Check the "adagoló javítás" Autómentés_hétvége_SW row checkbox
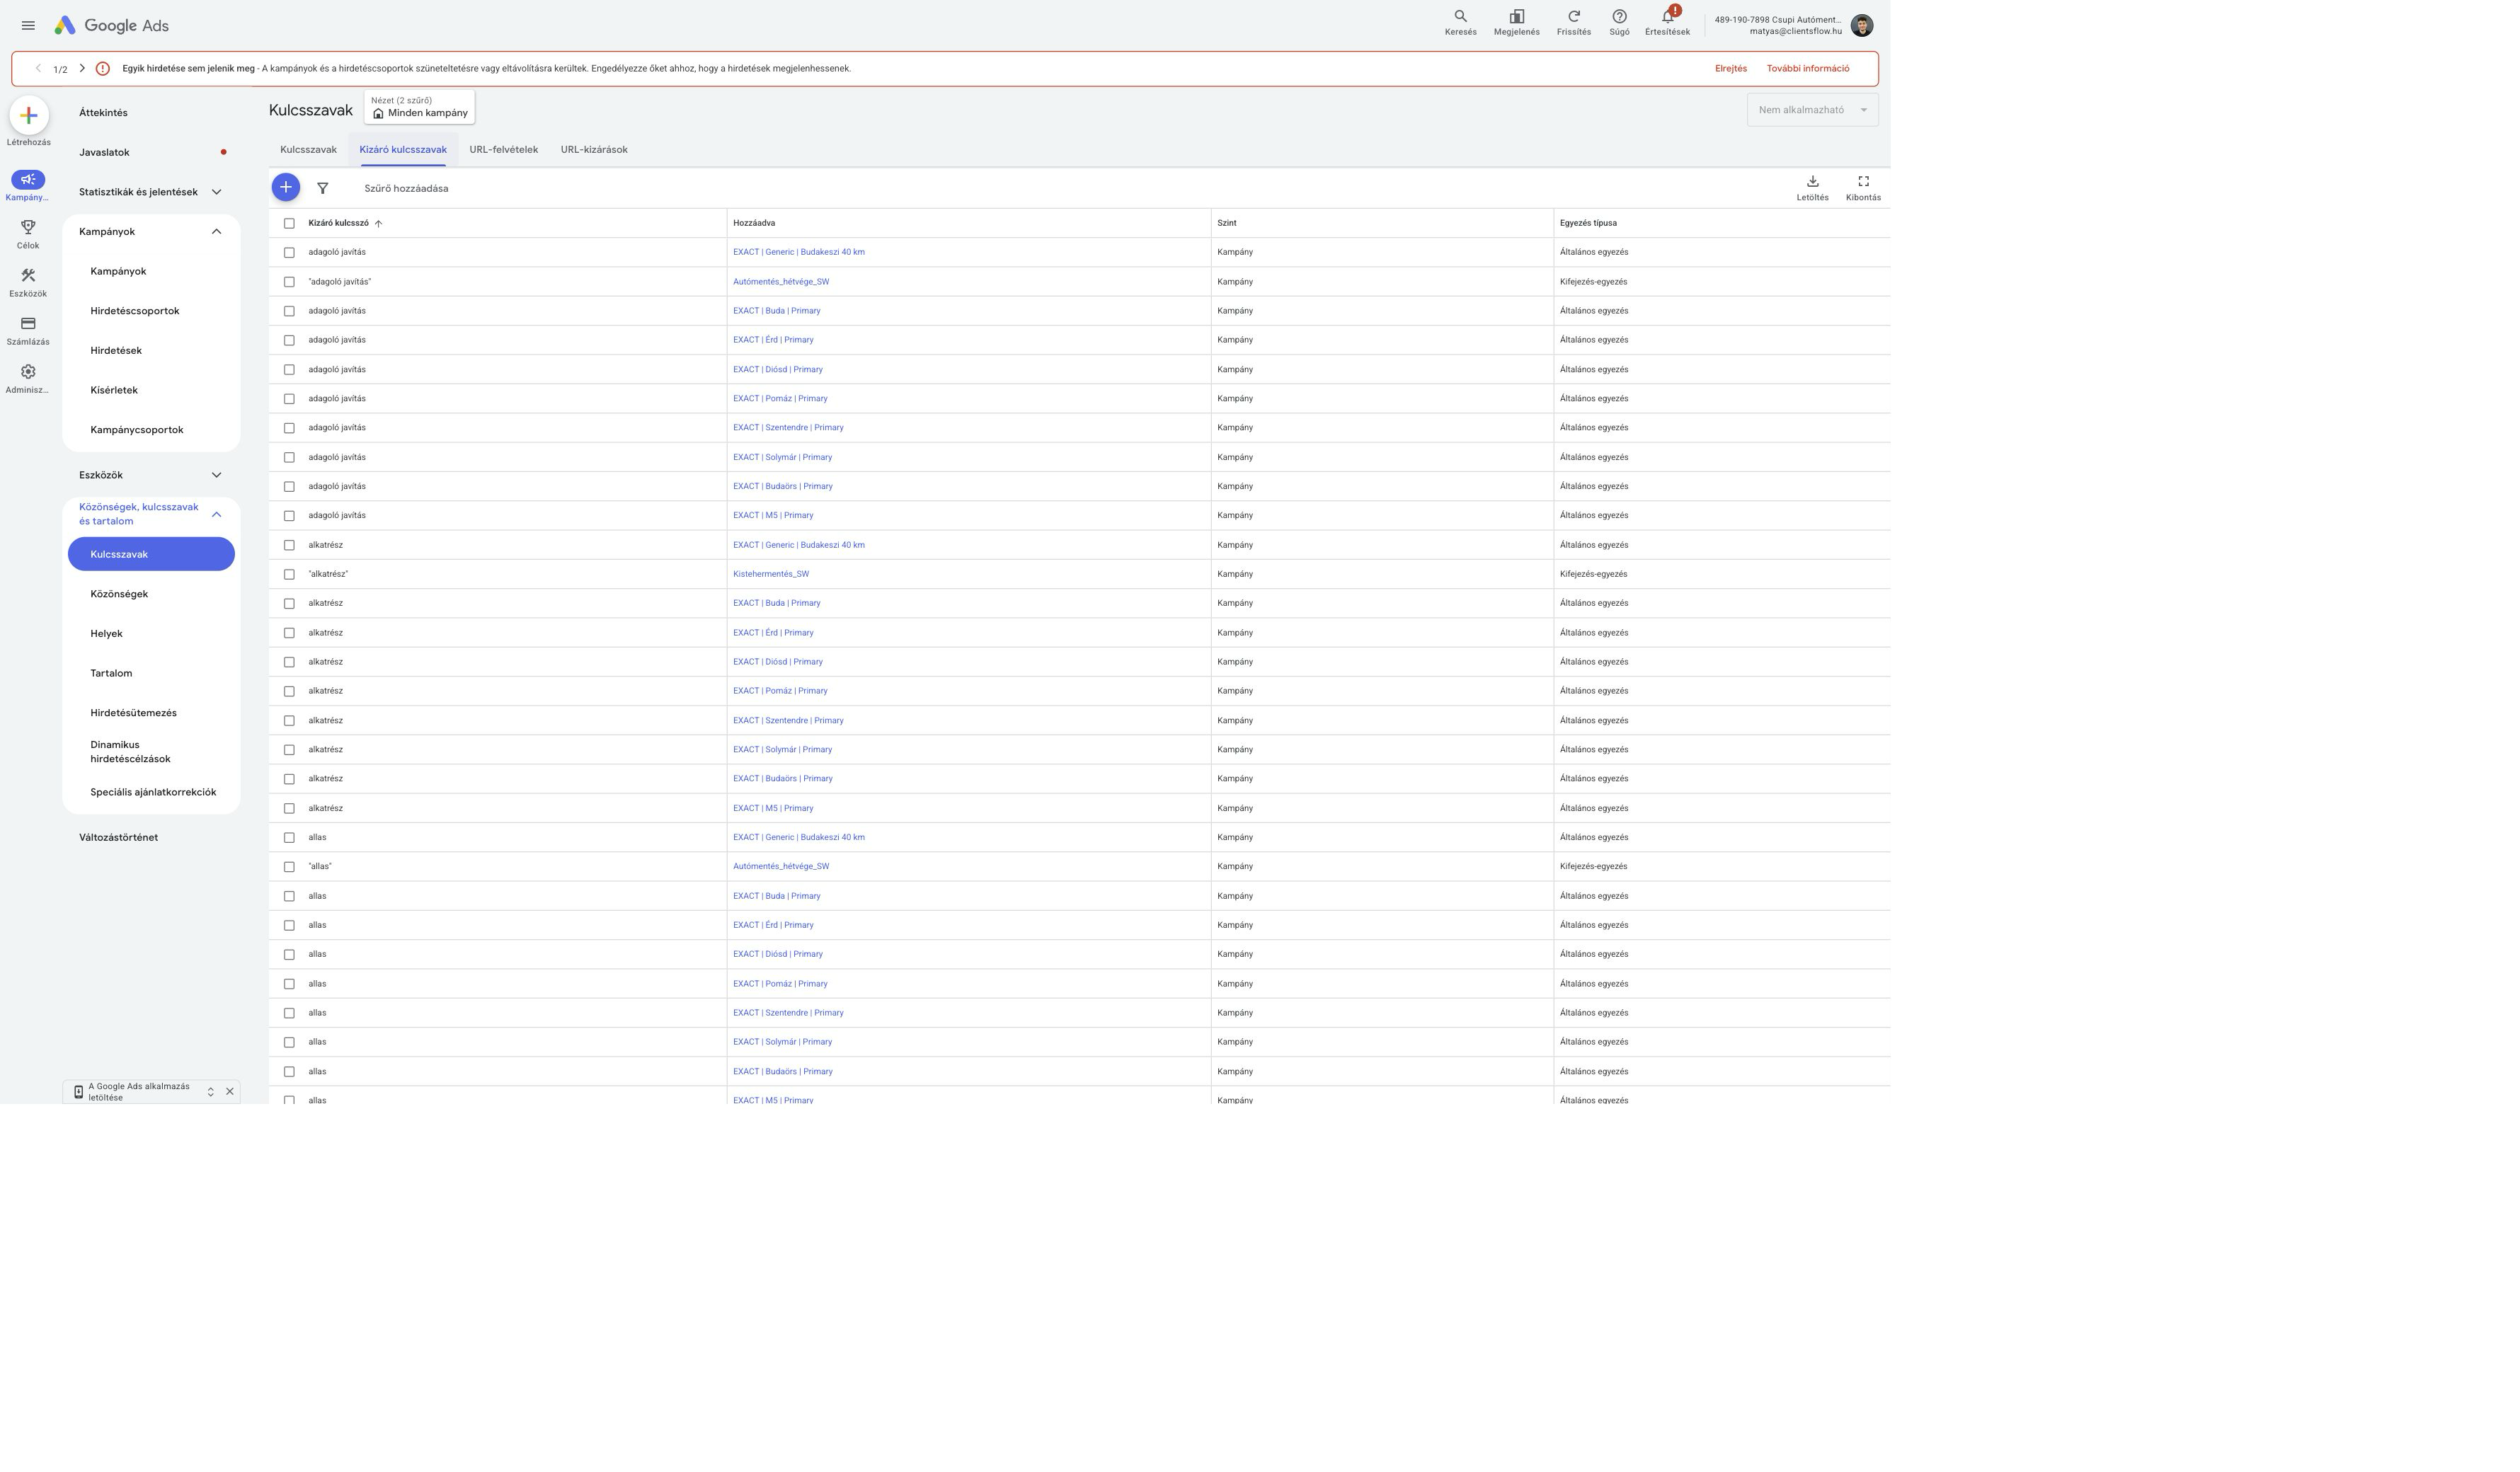2520x1472 pixels. click(289, 282)
